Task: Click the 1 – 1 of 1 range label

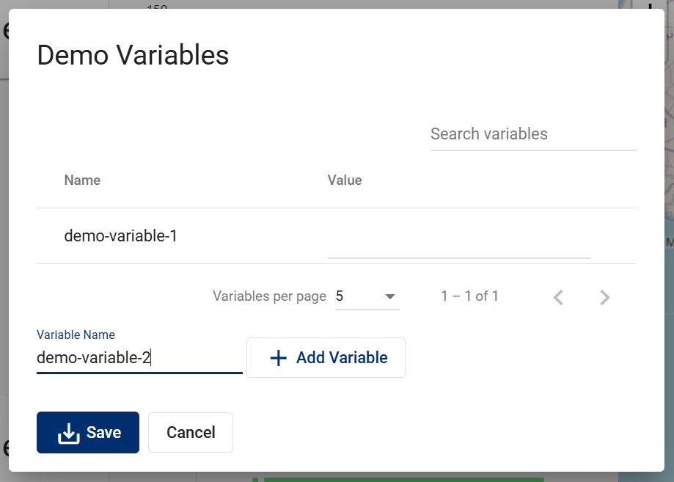Action: 469,296
